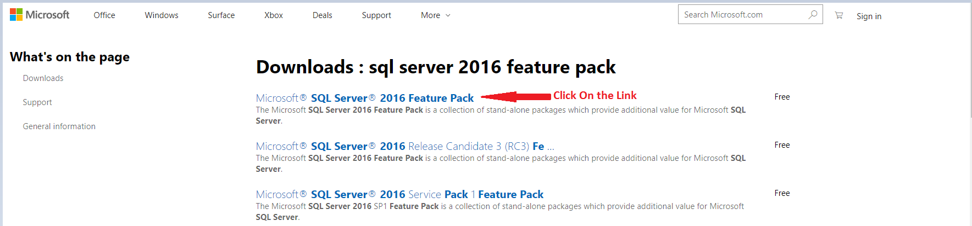Click the Sign in link
This screenshot has width=972, height=226.
(x=869, y=16)
